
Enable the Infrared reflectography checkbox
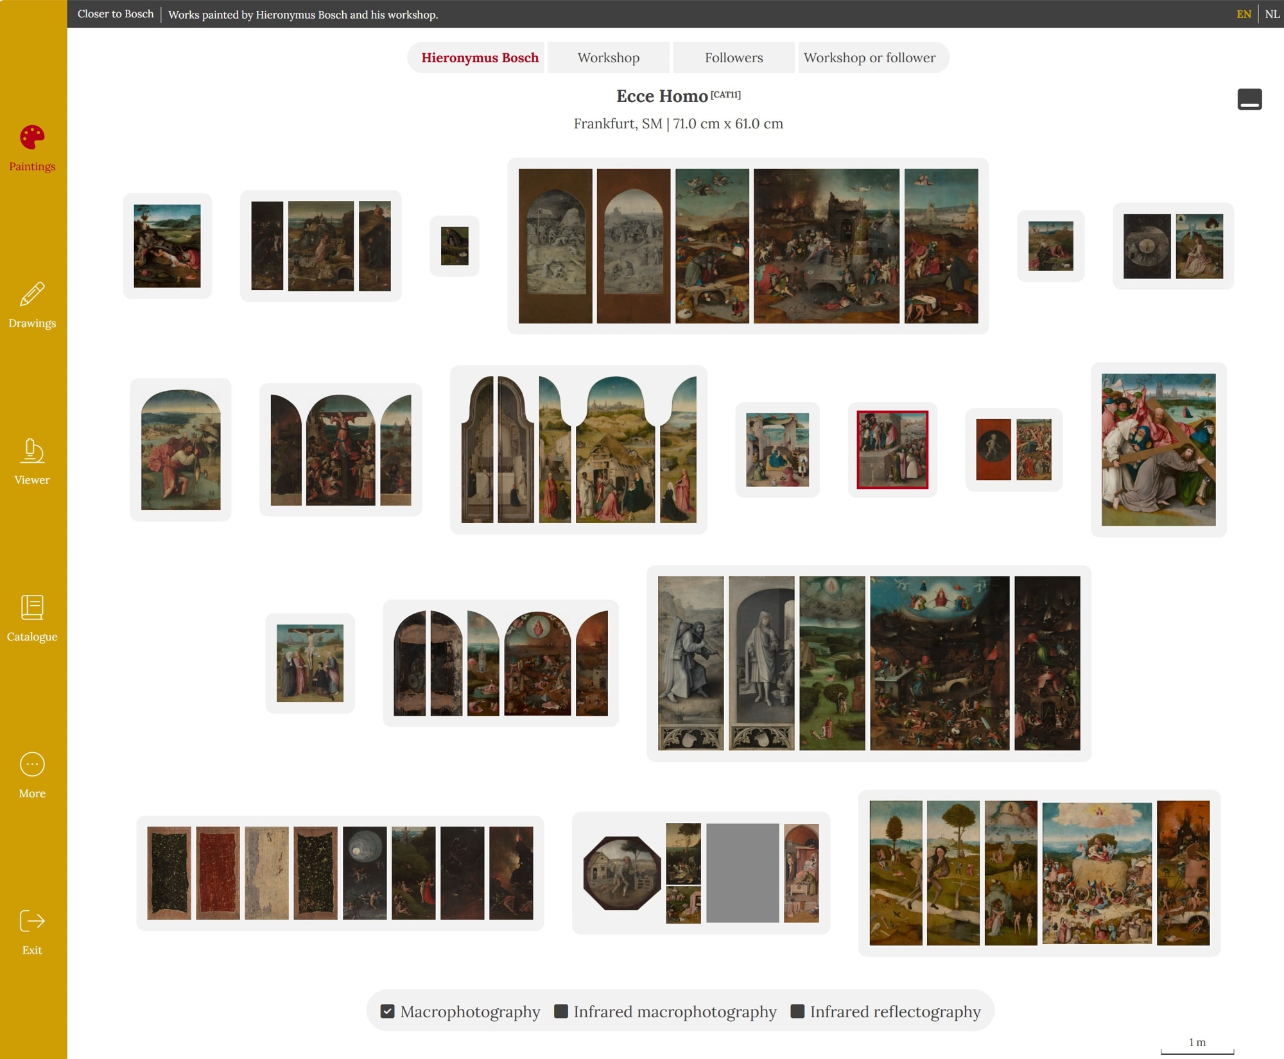(x=797, y=1012)
